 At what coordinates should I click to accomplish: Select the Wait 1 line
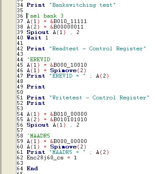coord(37,38)
